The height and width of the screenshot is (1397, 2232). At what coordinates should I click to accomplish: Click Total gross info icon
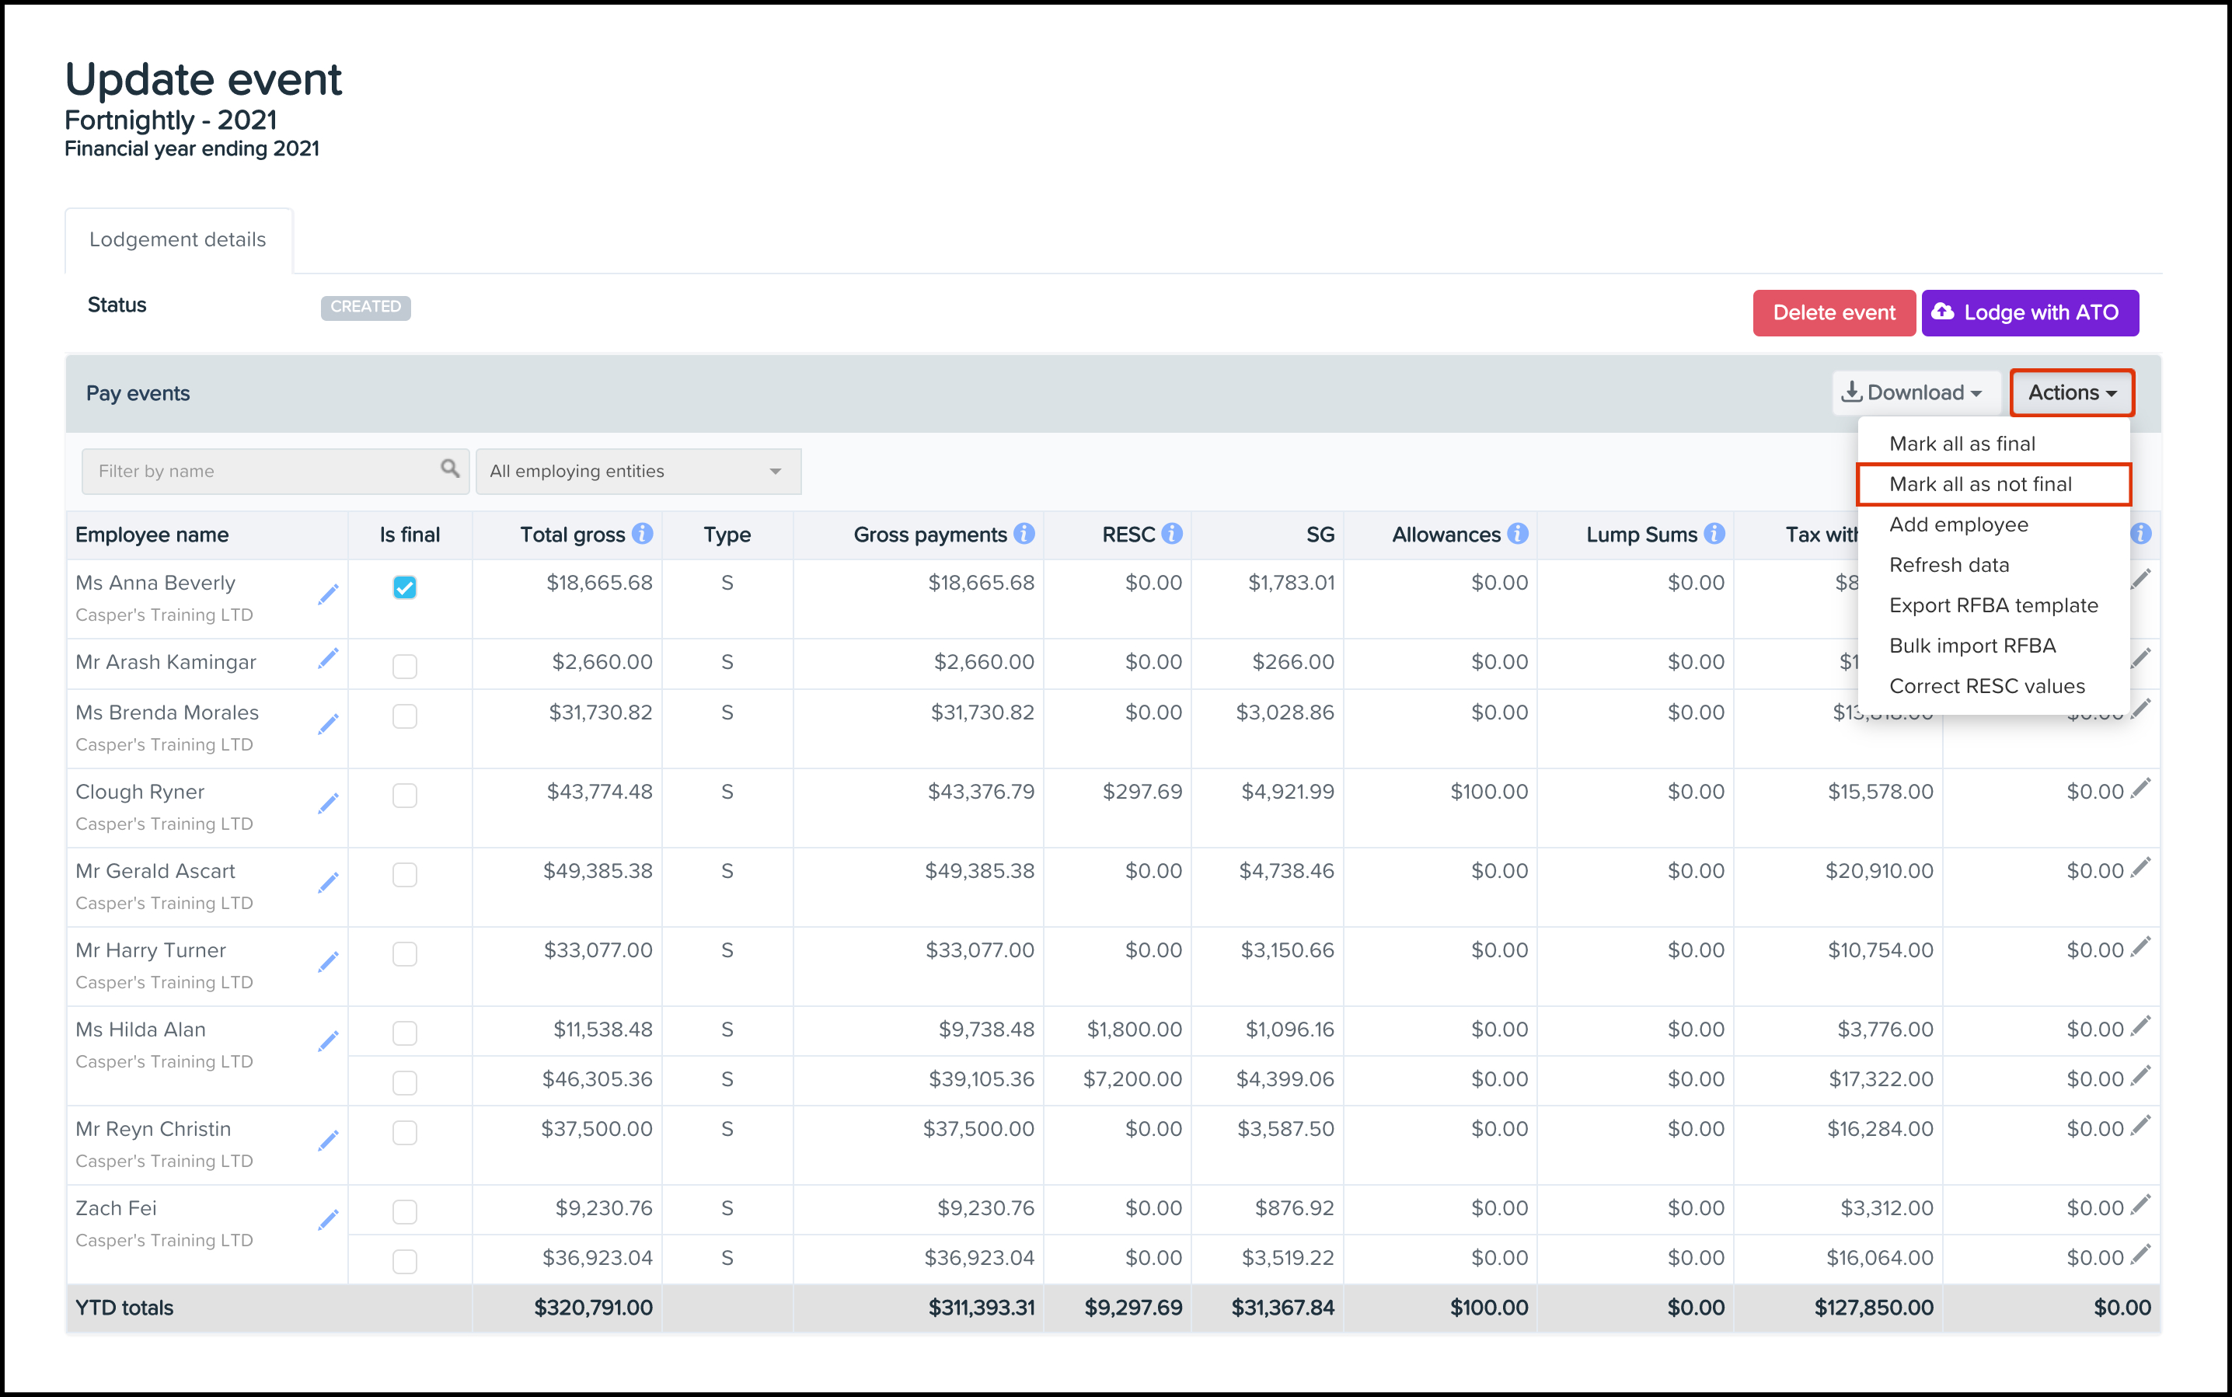click(x=643, y=534)
